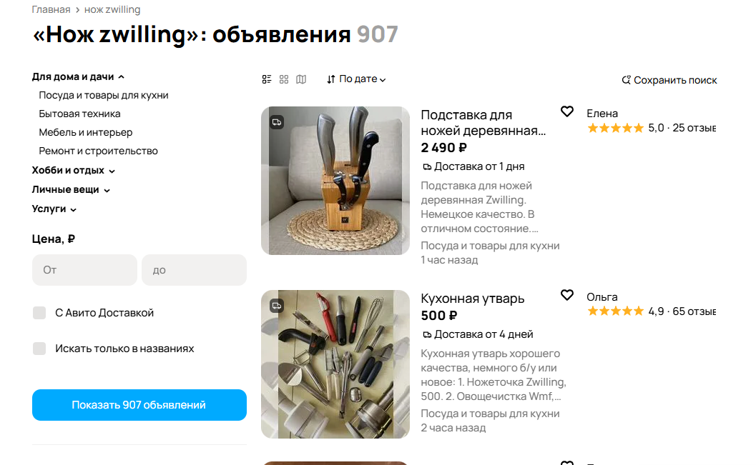Screen dimensions: 756x465
Task: Open map view icon
Action: [301, 79]
